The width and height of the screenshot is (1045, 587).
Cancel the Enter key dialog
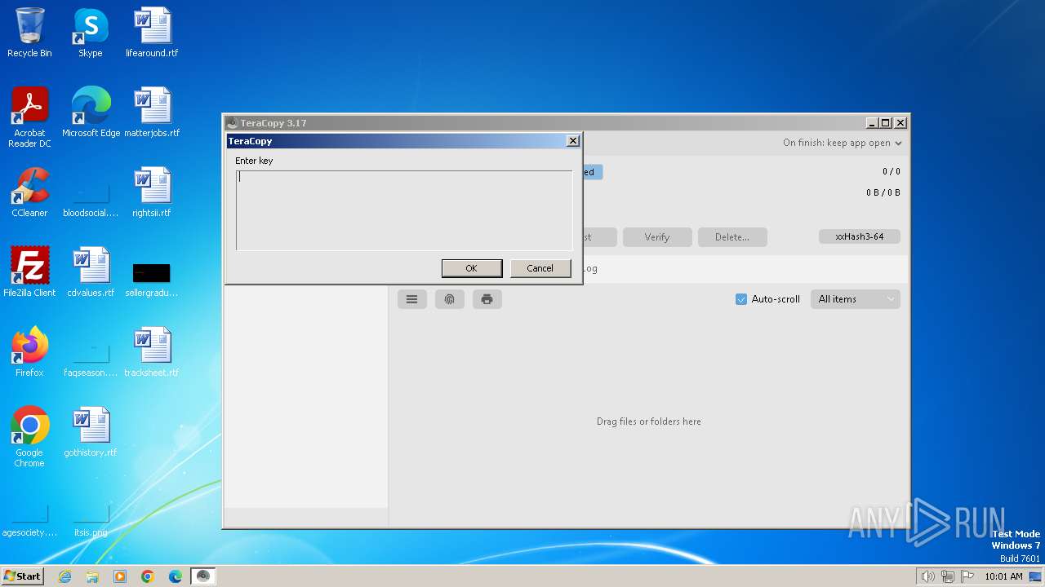click(x=540, y=268)
